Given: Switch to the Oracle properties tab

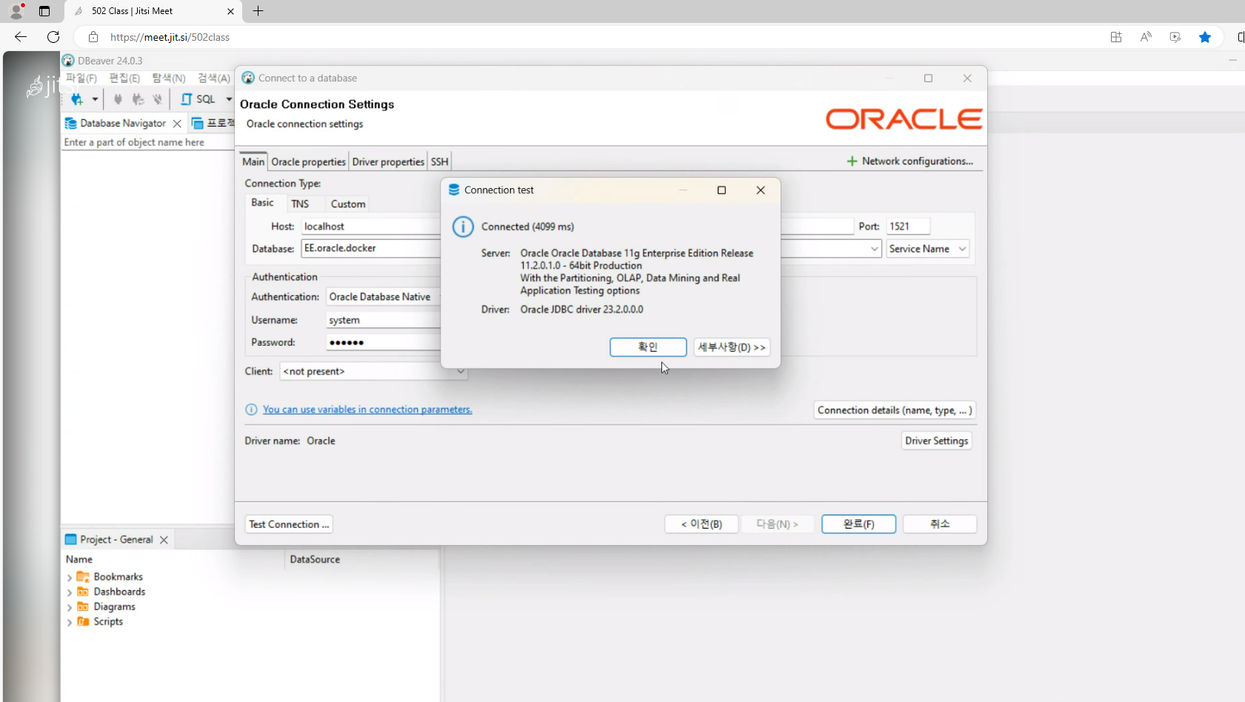Looking at the screenshot, I should click(308, 161).
